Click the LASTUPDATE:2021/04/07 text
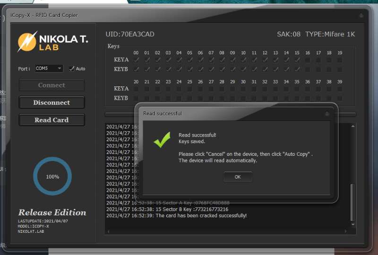Image resolution: width=378 pixels, height=255 pixels. (43, 221)
